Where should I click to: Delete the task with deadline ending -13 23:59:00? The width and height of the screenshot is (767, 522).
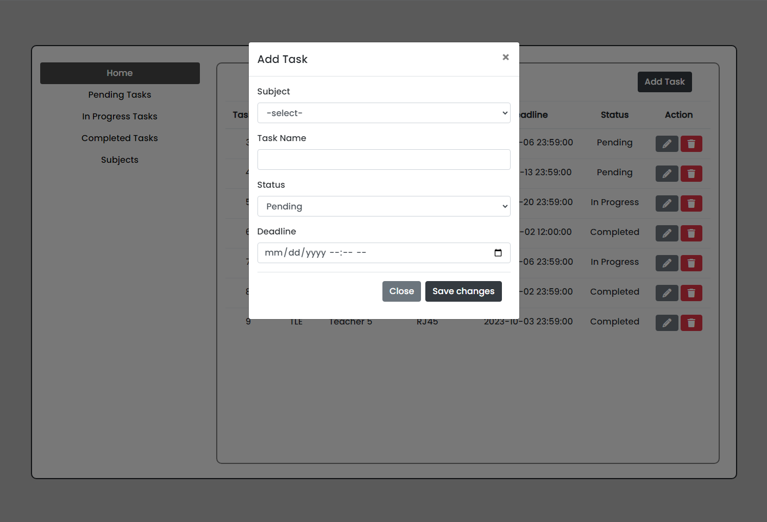(691, 174)
